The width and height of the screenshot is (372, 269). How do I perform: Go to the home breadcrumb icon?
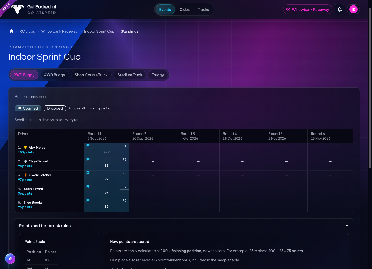11,31
